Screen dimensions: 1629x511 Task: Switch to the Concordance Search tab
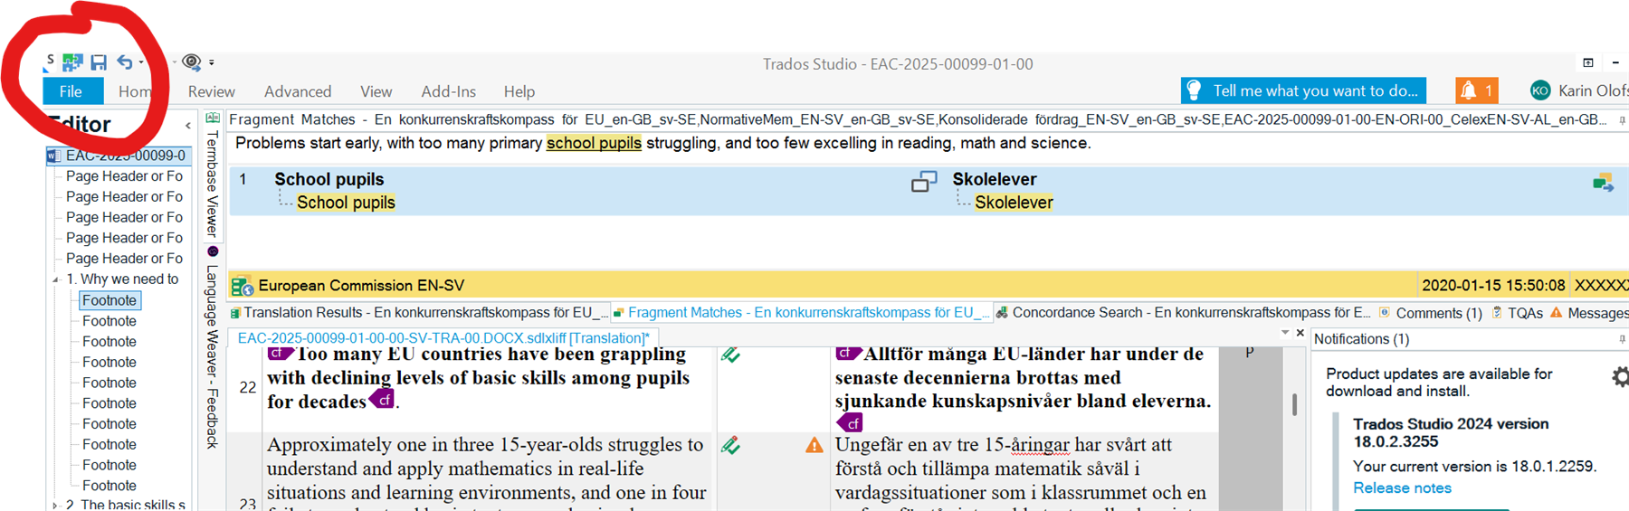tap(1183, 313)
